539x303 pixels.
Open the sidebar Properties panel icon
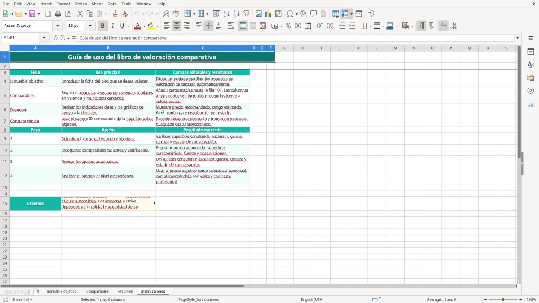point(530,52)
